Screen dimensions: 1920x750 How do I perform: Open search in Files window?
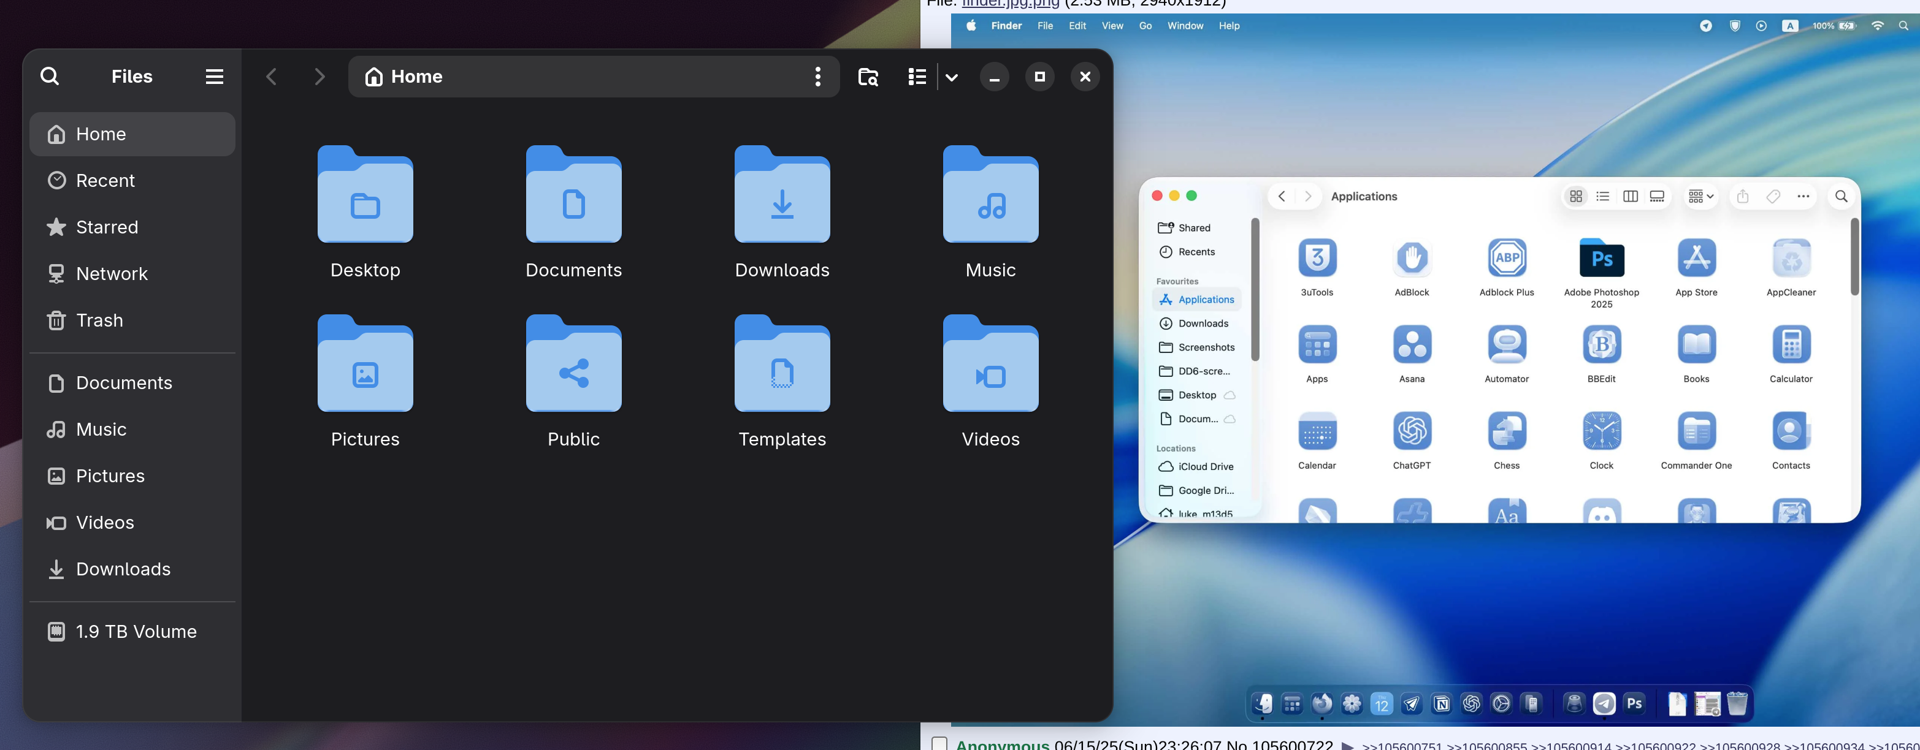pyautogui.click(x=49, y=76)
